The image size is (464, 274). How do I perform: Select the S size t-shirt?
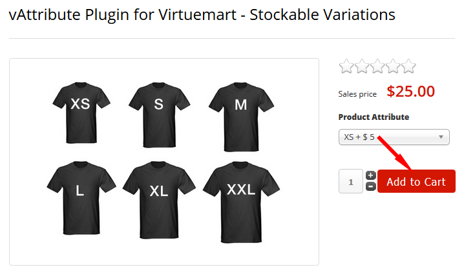pos(159,108)
